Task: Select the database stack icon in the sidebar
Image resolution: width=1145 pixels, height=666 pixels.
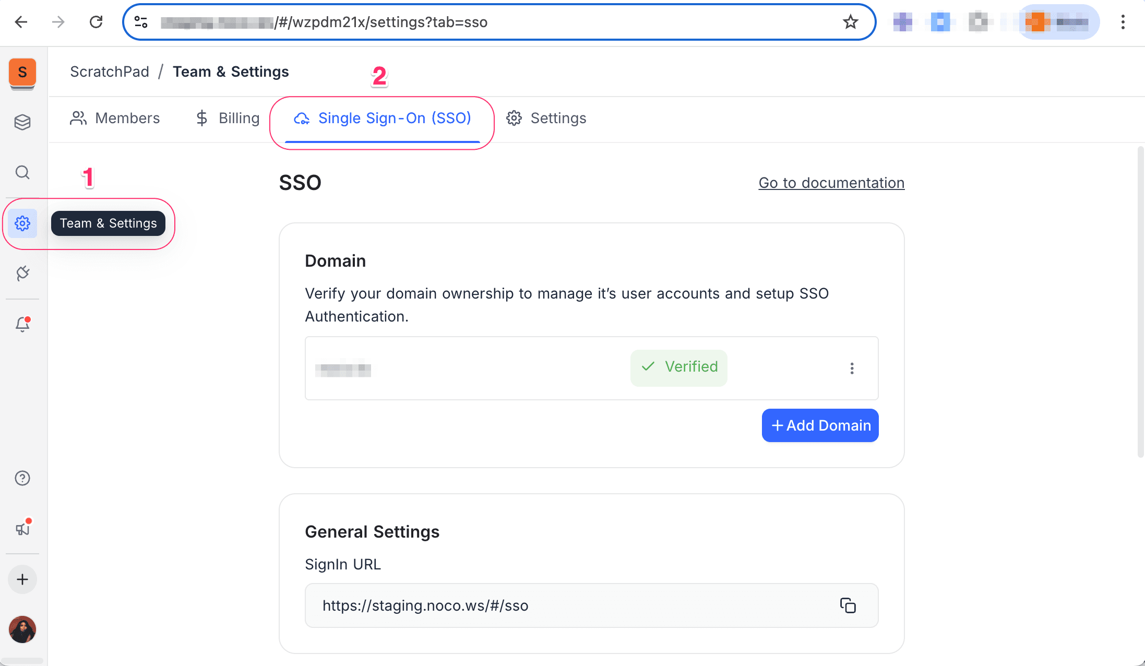Action: point(22,122)
